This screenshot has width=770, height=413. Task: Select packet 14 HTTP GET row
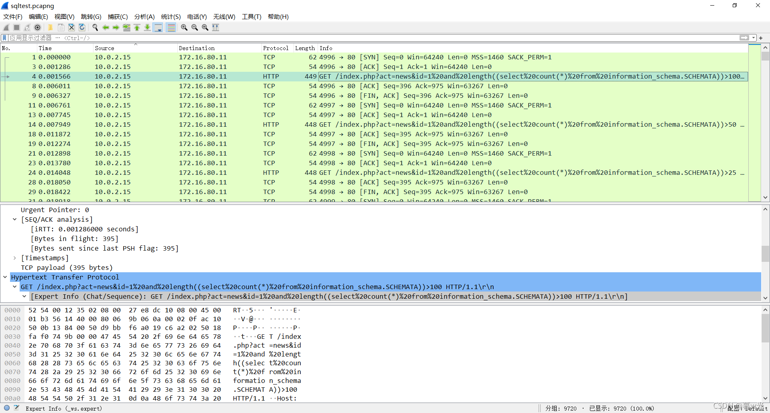374,124
